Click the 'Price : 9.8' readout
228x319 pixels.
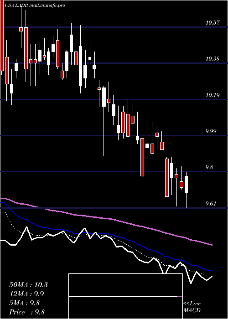27,312
